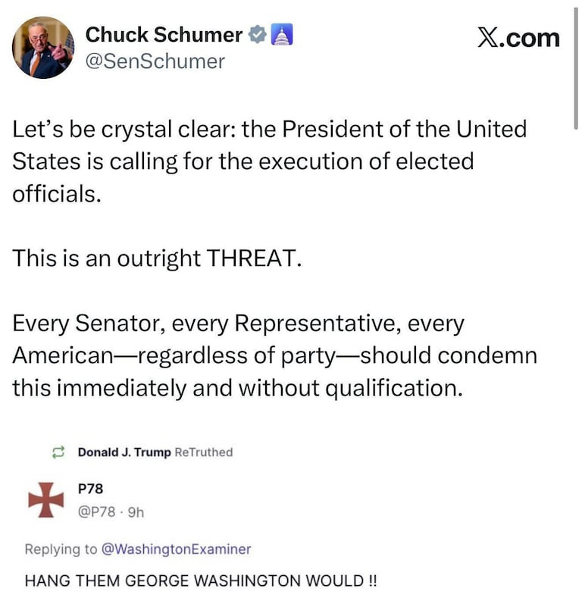
Task: Click the Capitol building government badge
Action: tap(281, 35)
